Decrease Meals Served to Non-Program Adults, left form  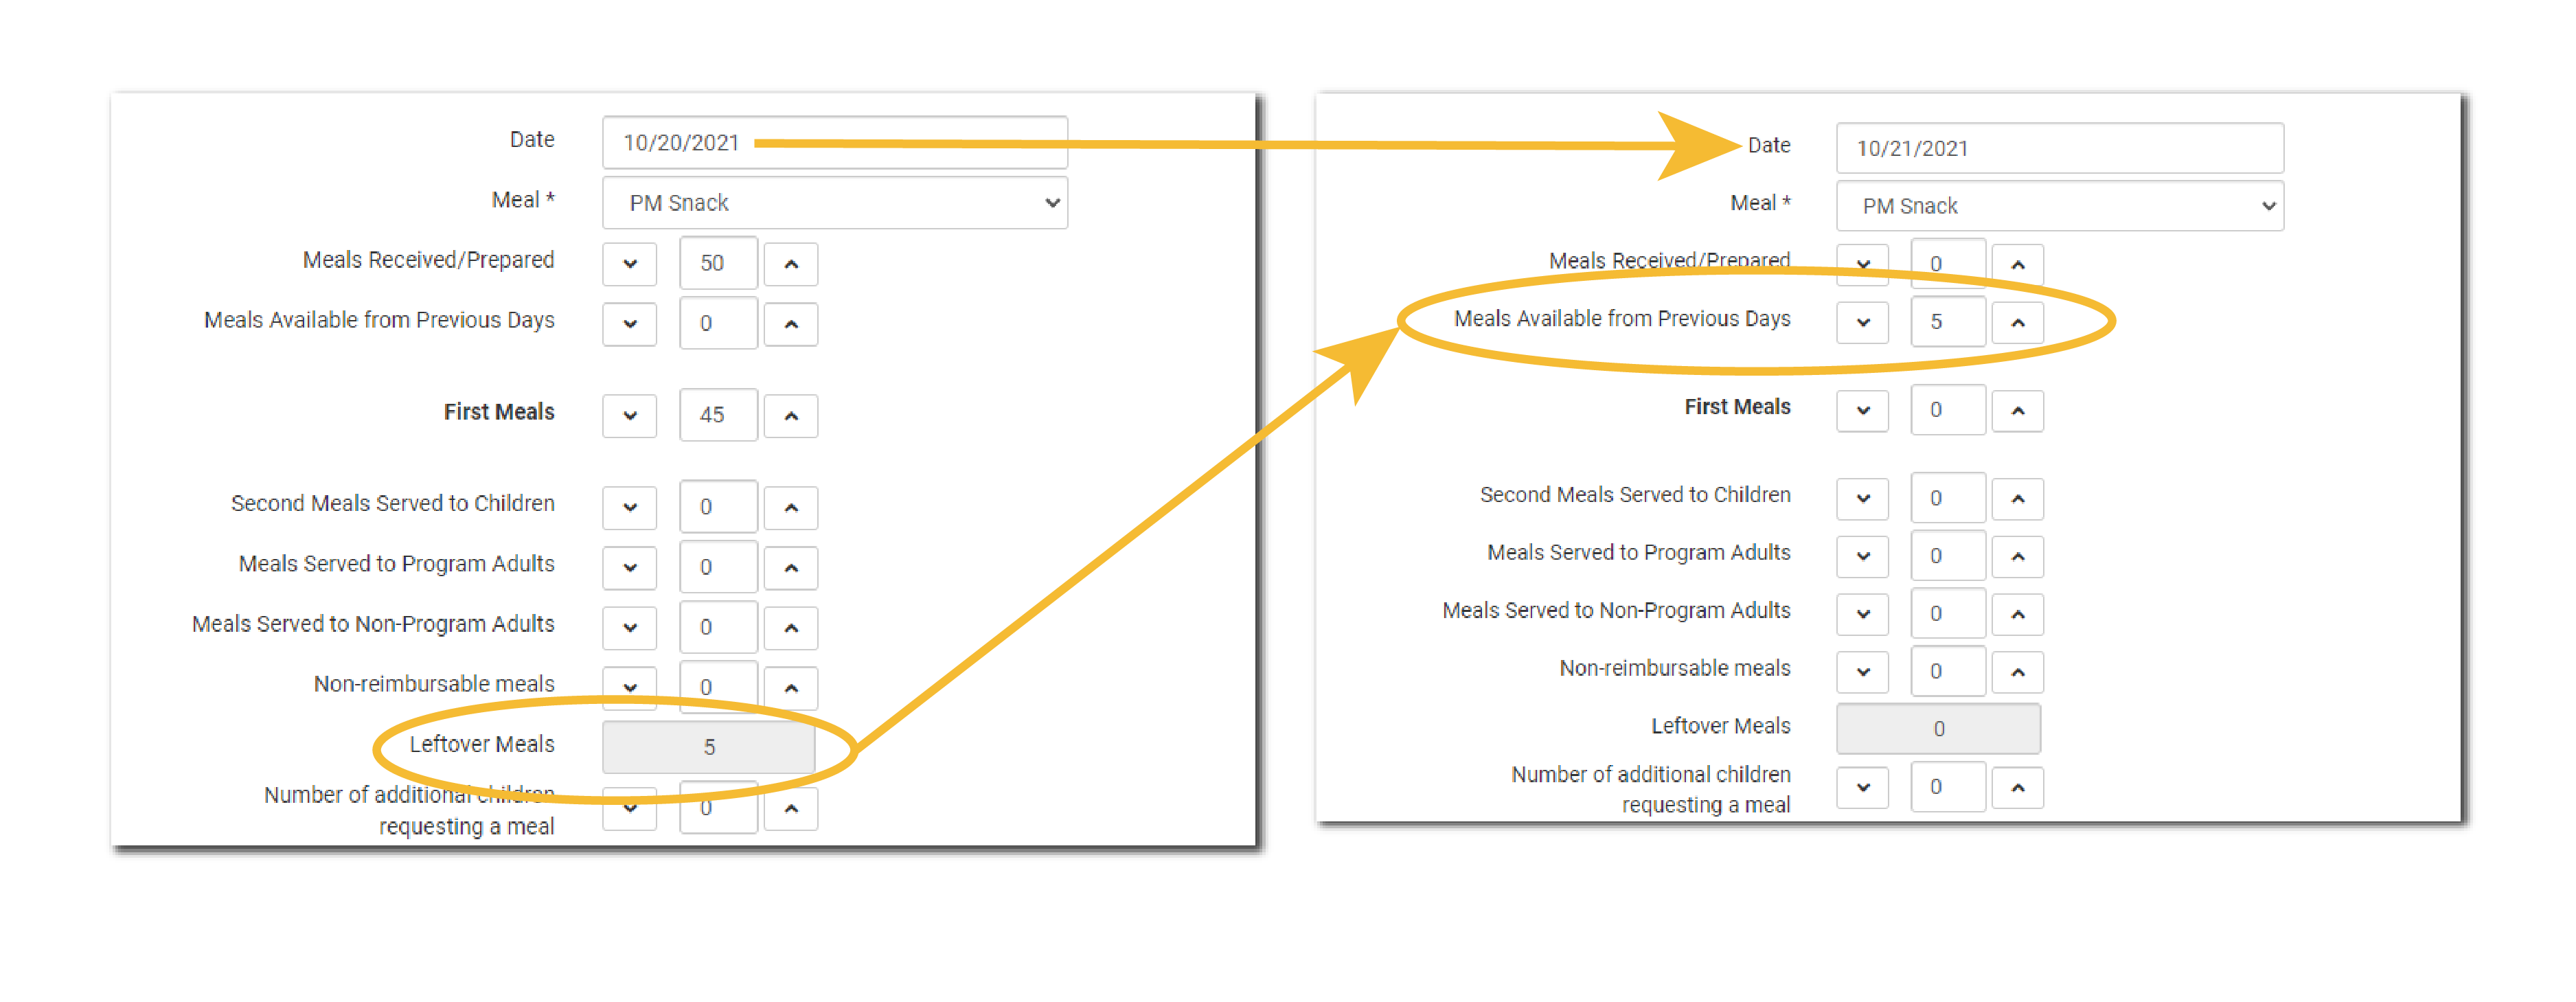(629, 628)
